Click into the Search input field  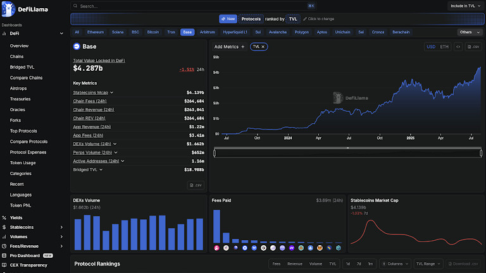(193, 6)
